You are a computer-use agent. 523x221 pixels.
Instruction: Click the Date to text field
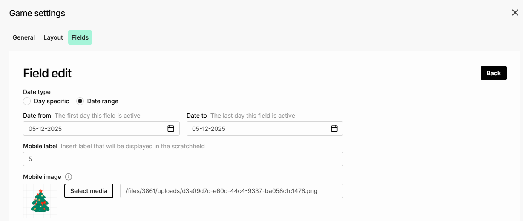[265, 128]
